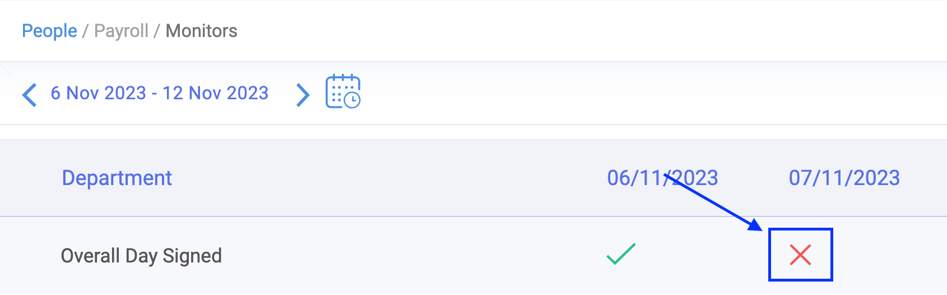This screenshot has width=947, height=295.
Task: Navigate to People in the breadcrumb
Action: tap(49, 31)
